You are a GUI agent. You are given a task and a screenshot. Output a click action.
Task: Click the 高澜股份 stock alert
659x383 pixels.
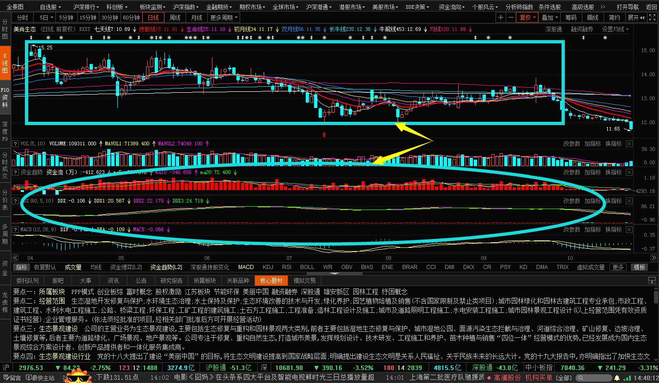point(508,378)
